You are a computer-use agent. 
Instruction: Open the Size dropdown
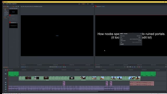140,38
